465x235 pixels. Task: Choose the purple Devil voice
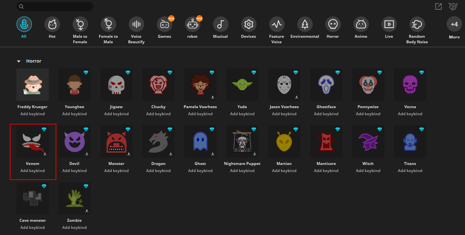click(75, 141)
